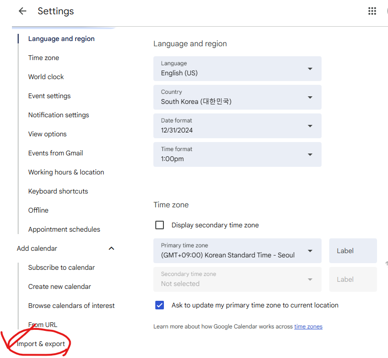Open the Primary time zone dropdown
Viewport: 388px width, 358px height.
pos(237,251)
